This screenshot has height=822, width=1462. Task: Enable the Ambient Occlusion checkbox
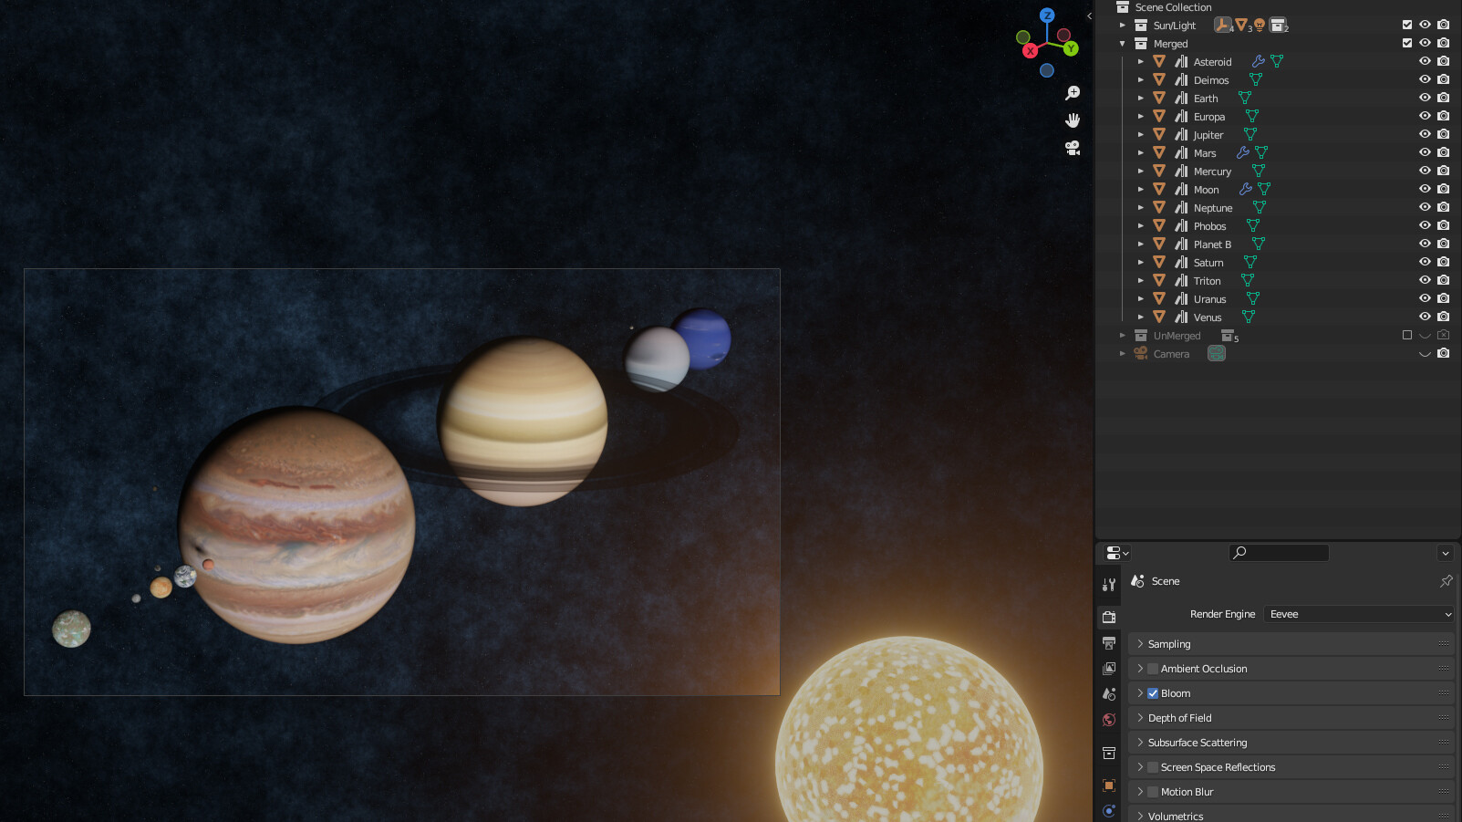1153,669
